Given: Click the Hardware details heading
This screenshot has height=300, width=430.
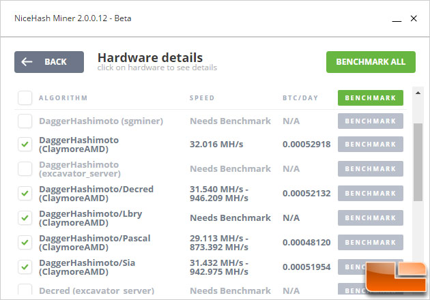Looking at the screenshot, I should pos(150,57).
